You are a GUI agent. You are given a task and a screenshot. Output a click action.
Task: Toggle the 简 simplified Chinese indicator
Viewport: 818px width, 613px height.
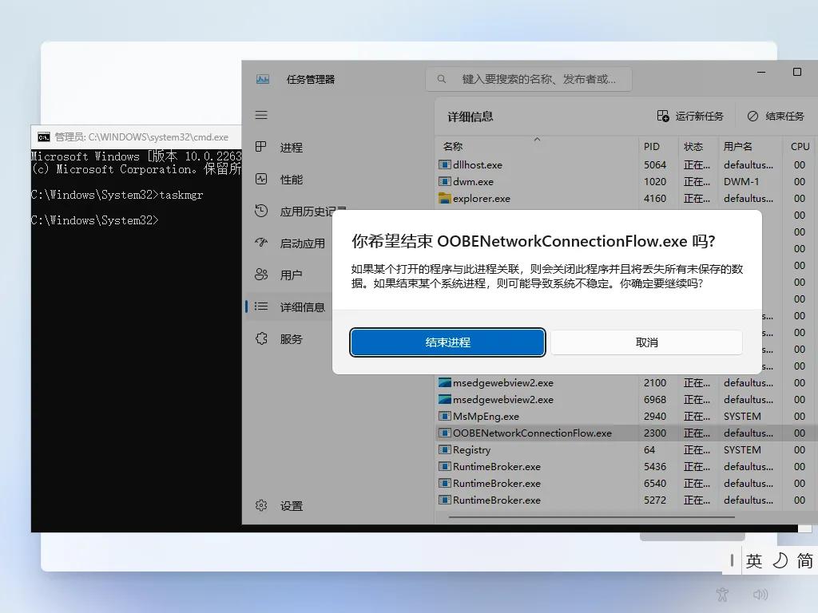(804, 561)
